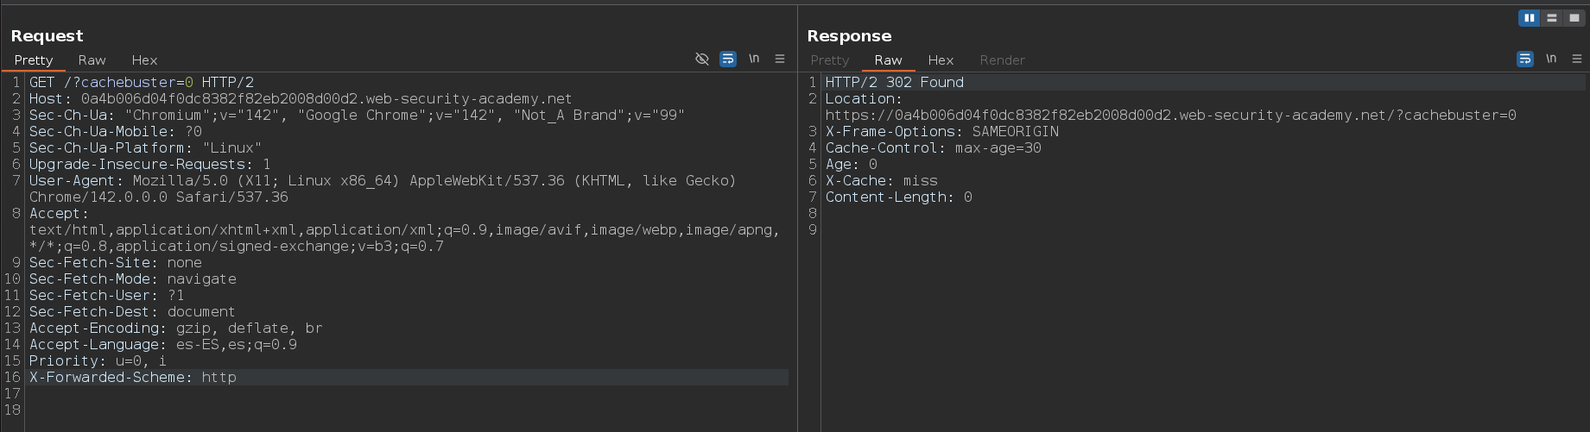Open the Request editor hamburger menu
This screenshot has height=432, width=1590.
tap(780, 59)
